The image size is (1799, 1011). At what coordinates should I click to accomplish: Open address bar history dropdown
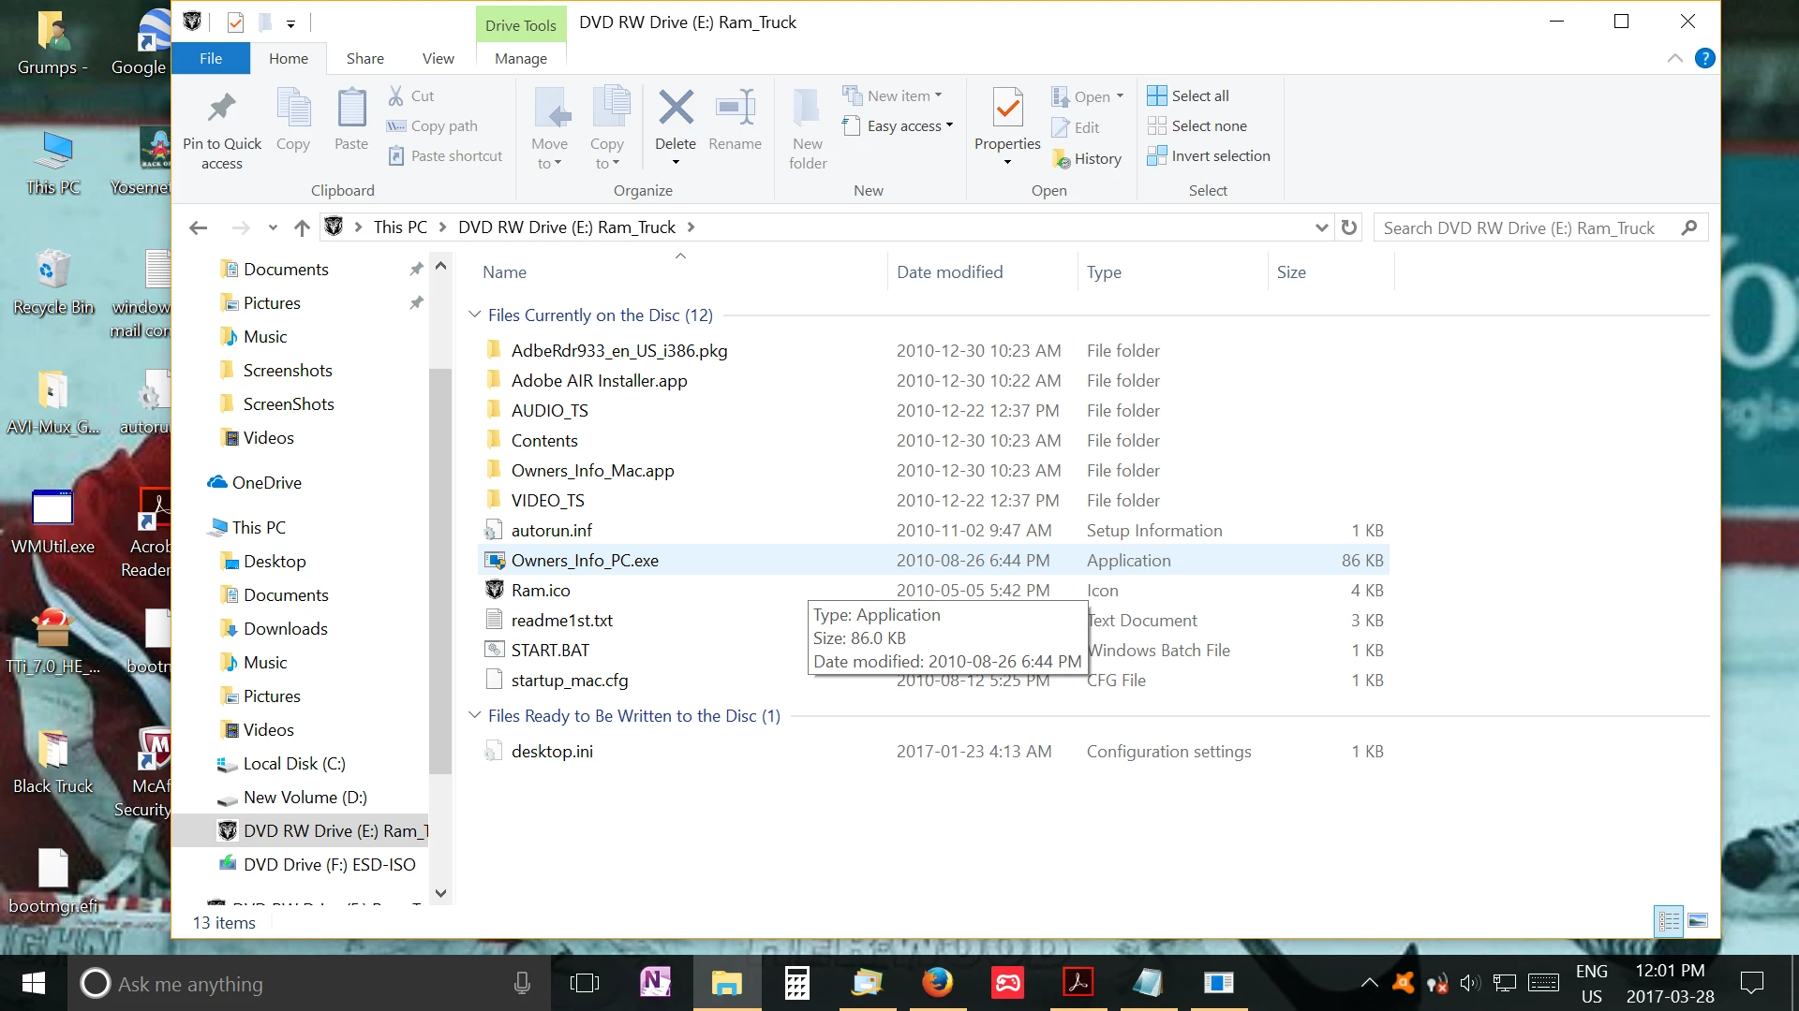click(1321, 227)
